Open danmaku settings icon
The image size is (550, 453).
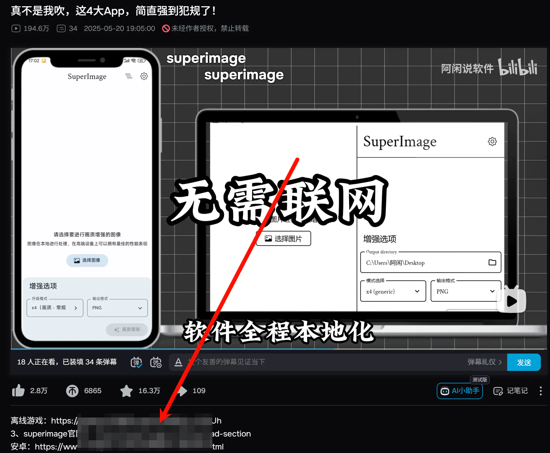pos(156,362)
